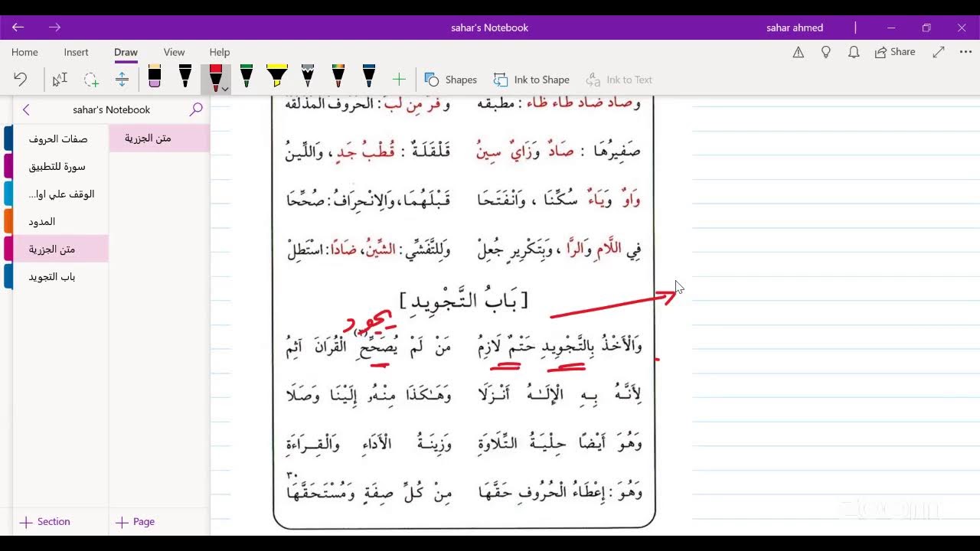This screenshot has height=551, width=980.
Task: Go back using the title bar arrow
Action: click(18, 28)
